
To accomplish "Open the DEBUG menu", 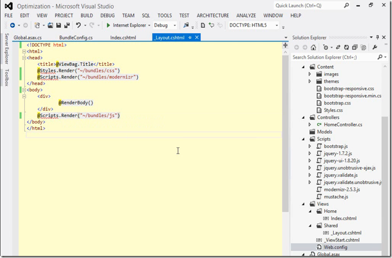I will tap(108, 15).
